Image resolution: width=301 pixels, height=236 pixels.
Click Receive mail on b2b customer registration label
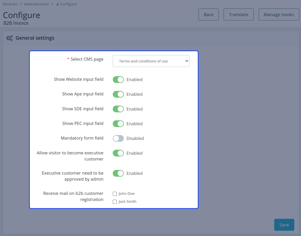[73, 196]
